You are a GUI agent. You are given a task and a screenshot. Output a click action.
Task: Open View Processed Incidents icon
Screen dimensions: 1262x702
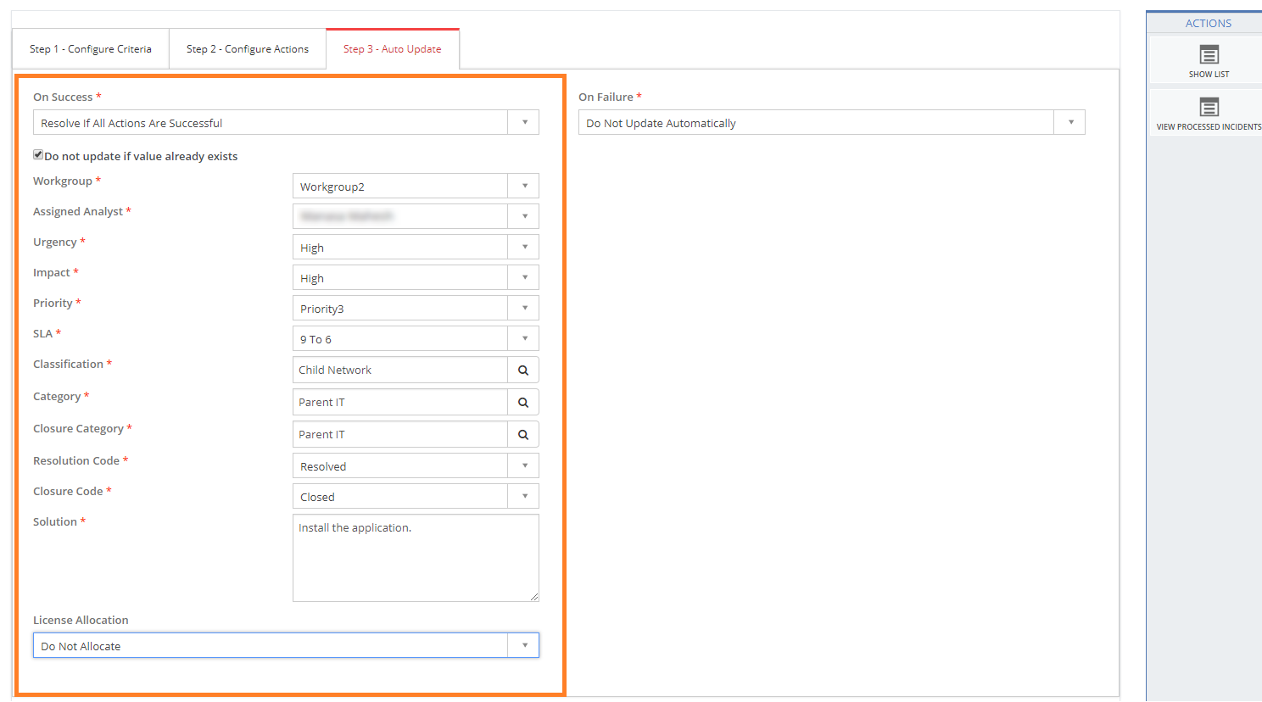click(x=1209, y=108)
